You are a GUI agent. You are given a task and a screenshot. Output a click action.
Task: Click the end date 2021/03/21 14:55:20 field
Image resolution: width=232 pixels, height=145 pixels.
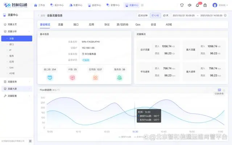pos(211,15)
